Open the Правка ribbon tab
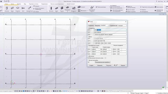 19,4
